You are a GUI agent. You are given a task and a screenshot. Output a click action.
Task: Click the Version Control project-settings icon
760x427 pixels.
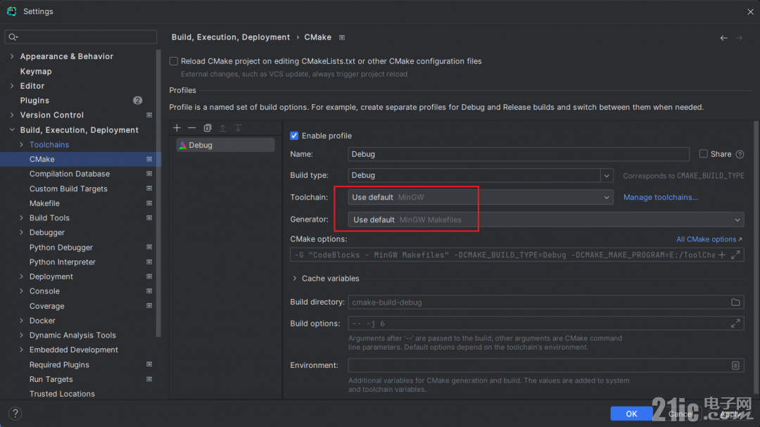[149, 115]
